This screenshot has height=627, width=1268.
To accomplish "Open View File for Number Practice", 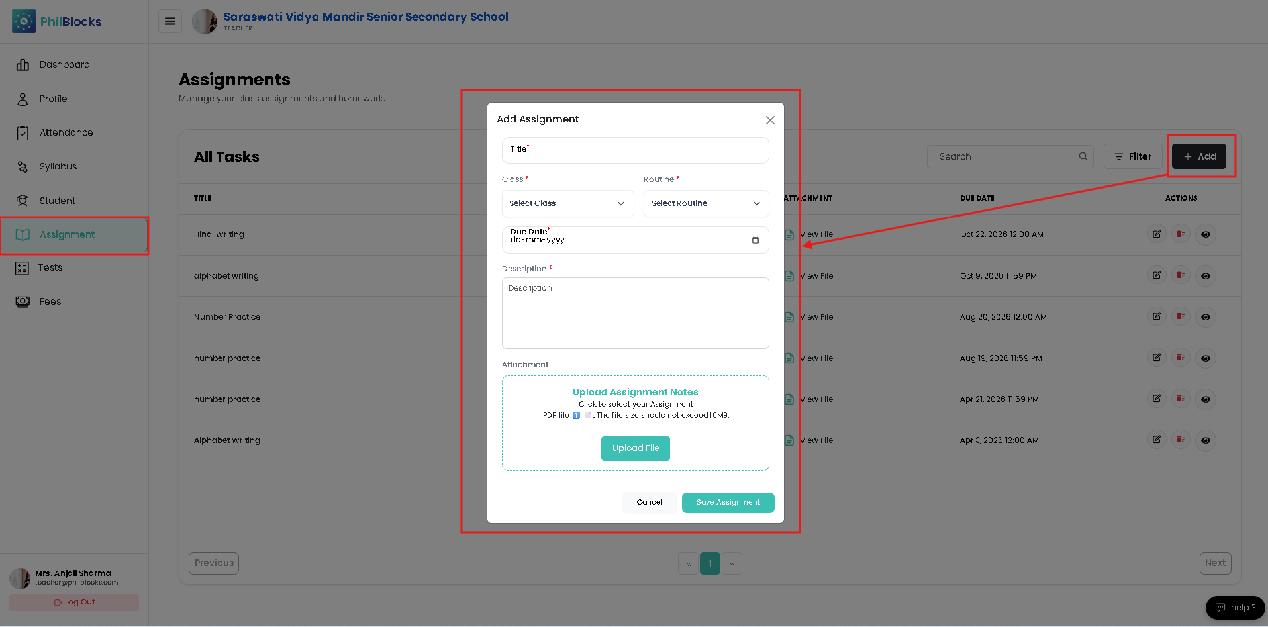I will [x=816, y=317].
